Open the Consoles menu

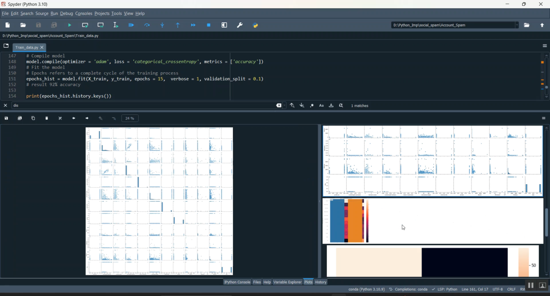[x=84, y=13]
